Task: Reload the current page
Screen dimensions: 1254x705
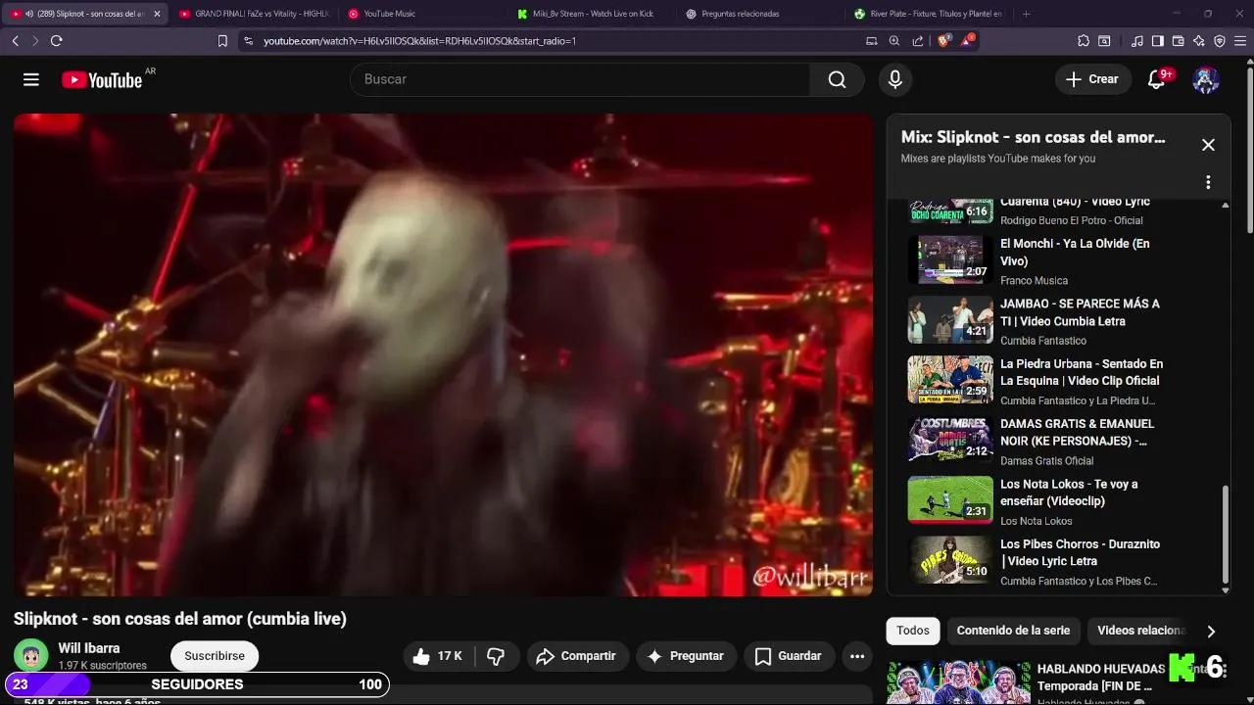Action: (56, 41)
